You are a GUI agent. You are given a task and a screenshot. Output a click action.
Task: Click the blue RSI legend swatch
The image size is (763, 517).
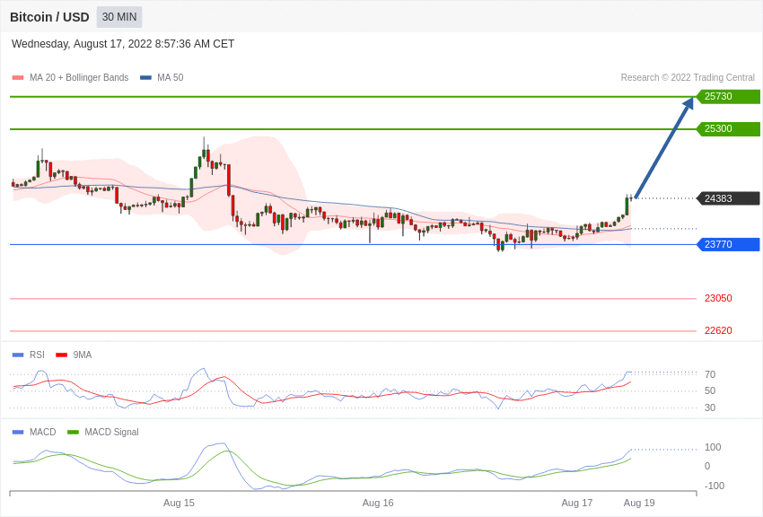point(18,355)
